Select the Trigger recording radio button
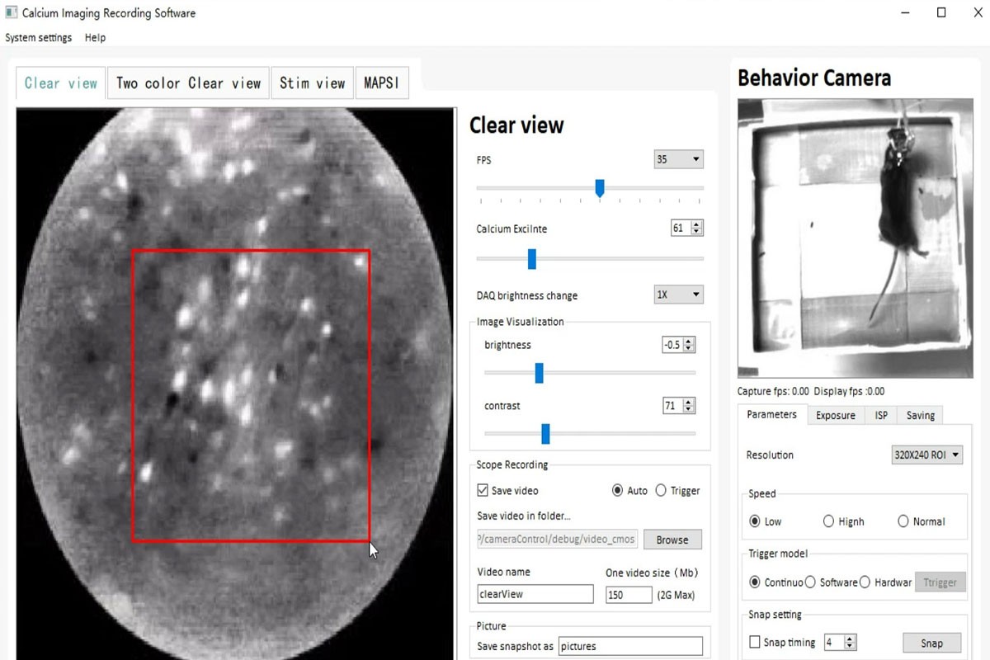Image resolution: width=990 pixels, height=660 pixels. 661,491
